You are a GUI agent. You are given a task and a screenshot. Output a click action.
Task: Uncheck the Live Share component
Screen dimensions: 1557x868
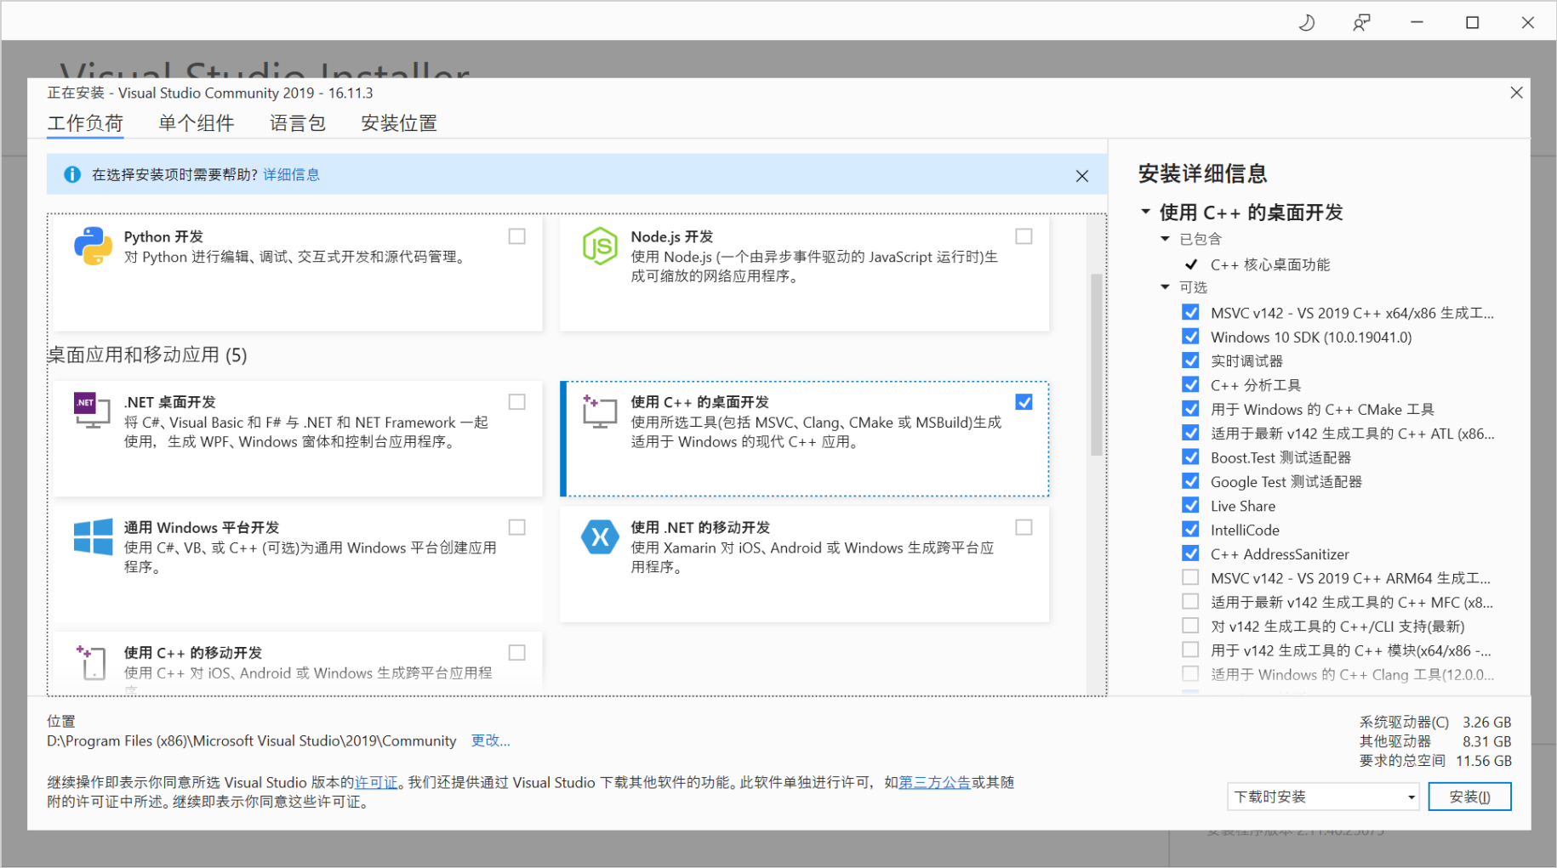point(1190,505)
